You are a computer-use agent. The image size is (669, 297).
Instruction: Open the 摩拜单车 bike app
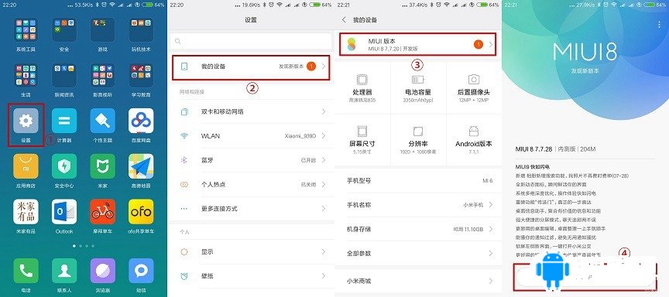pos(102,212)
